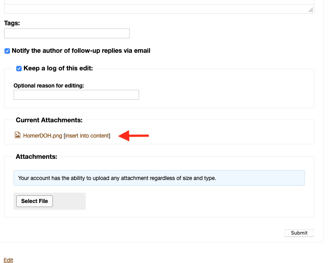Click the red arrow pointing at the attachment
The height and width of the screenshot is (263, 332).
pos(134,135)
